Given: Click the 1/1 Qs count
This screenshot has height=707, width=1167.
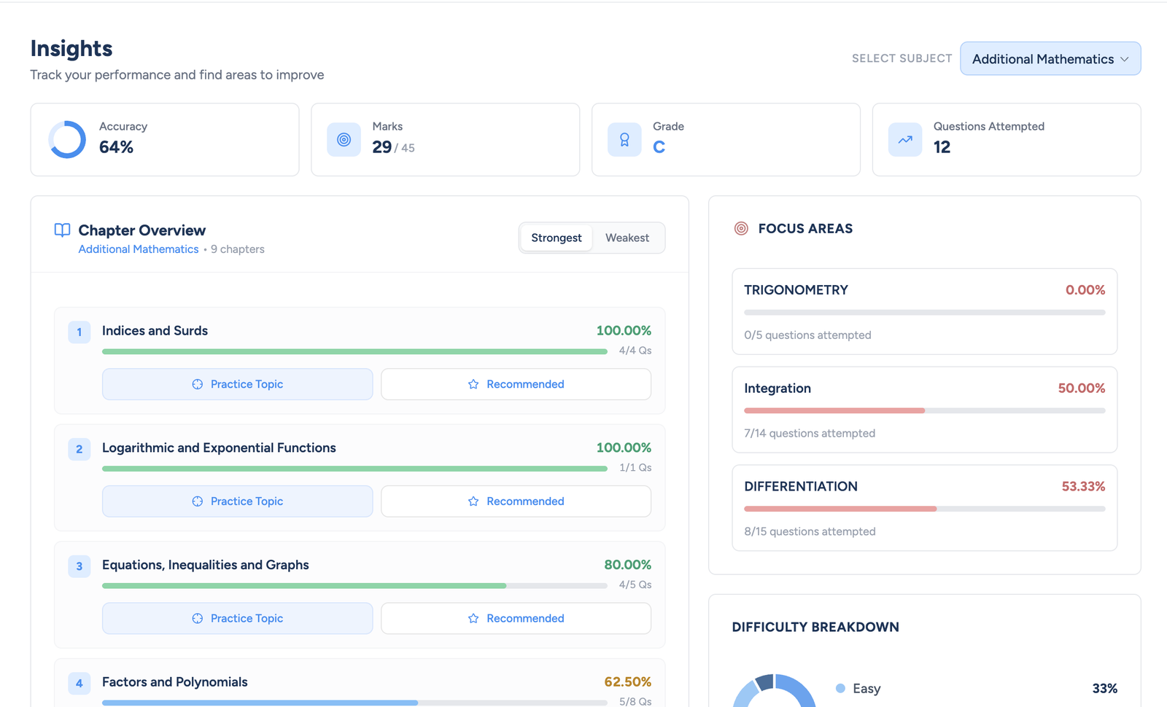Looking at the screenshot, I should click(635, 468).
